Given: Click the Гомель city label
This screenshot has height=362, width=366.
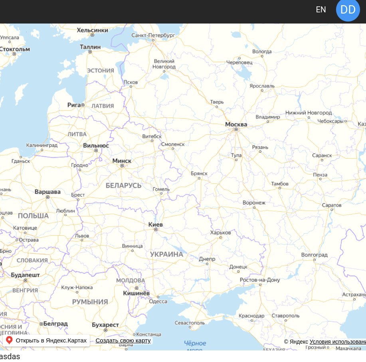Looking at the screenshot, I should [x=161, y=189].
